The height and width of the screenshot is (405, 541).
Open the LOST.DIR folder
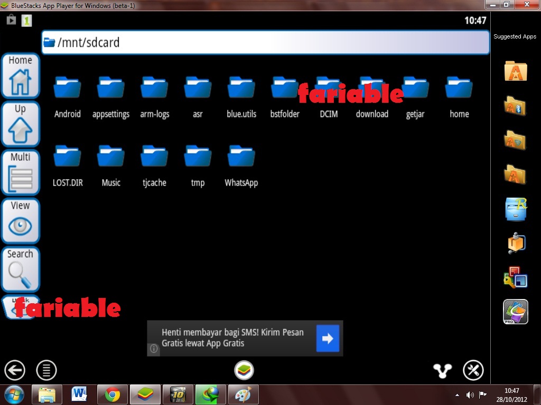(67, 166)
